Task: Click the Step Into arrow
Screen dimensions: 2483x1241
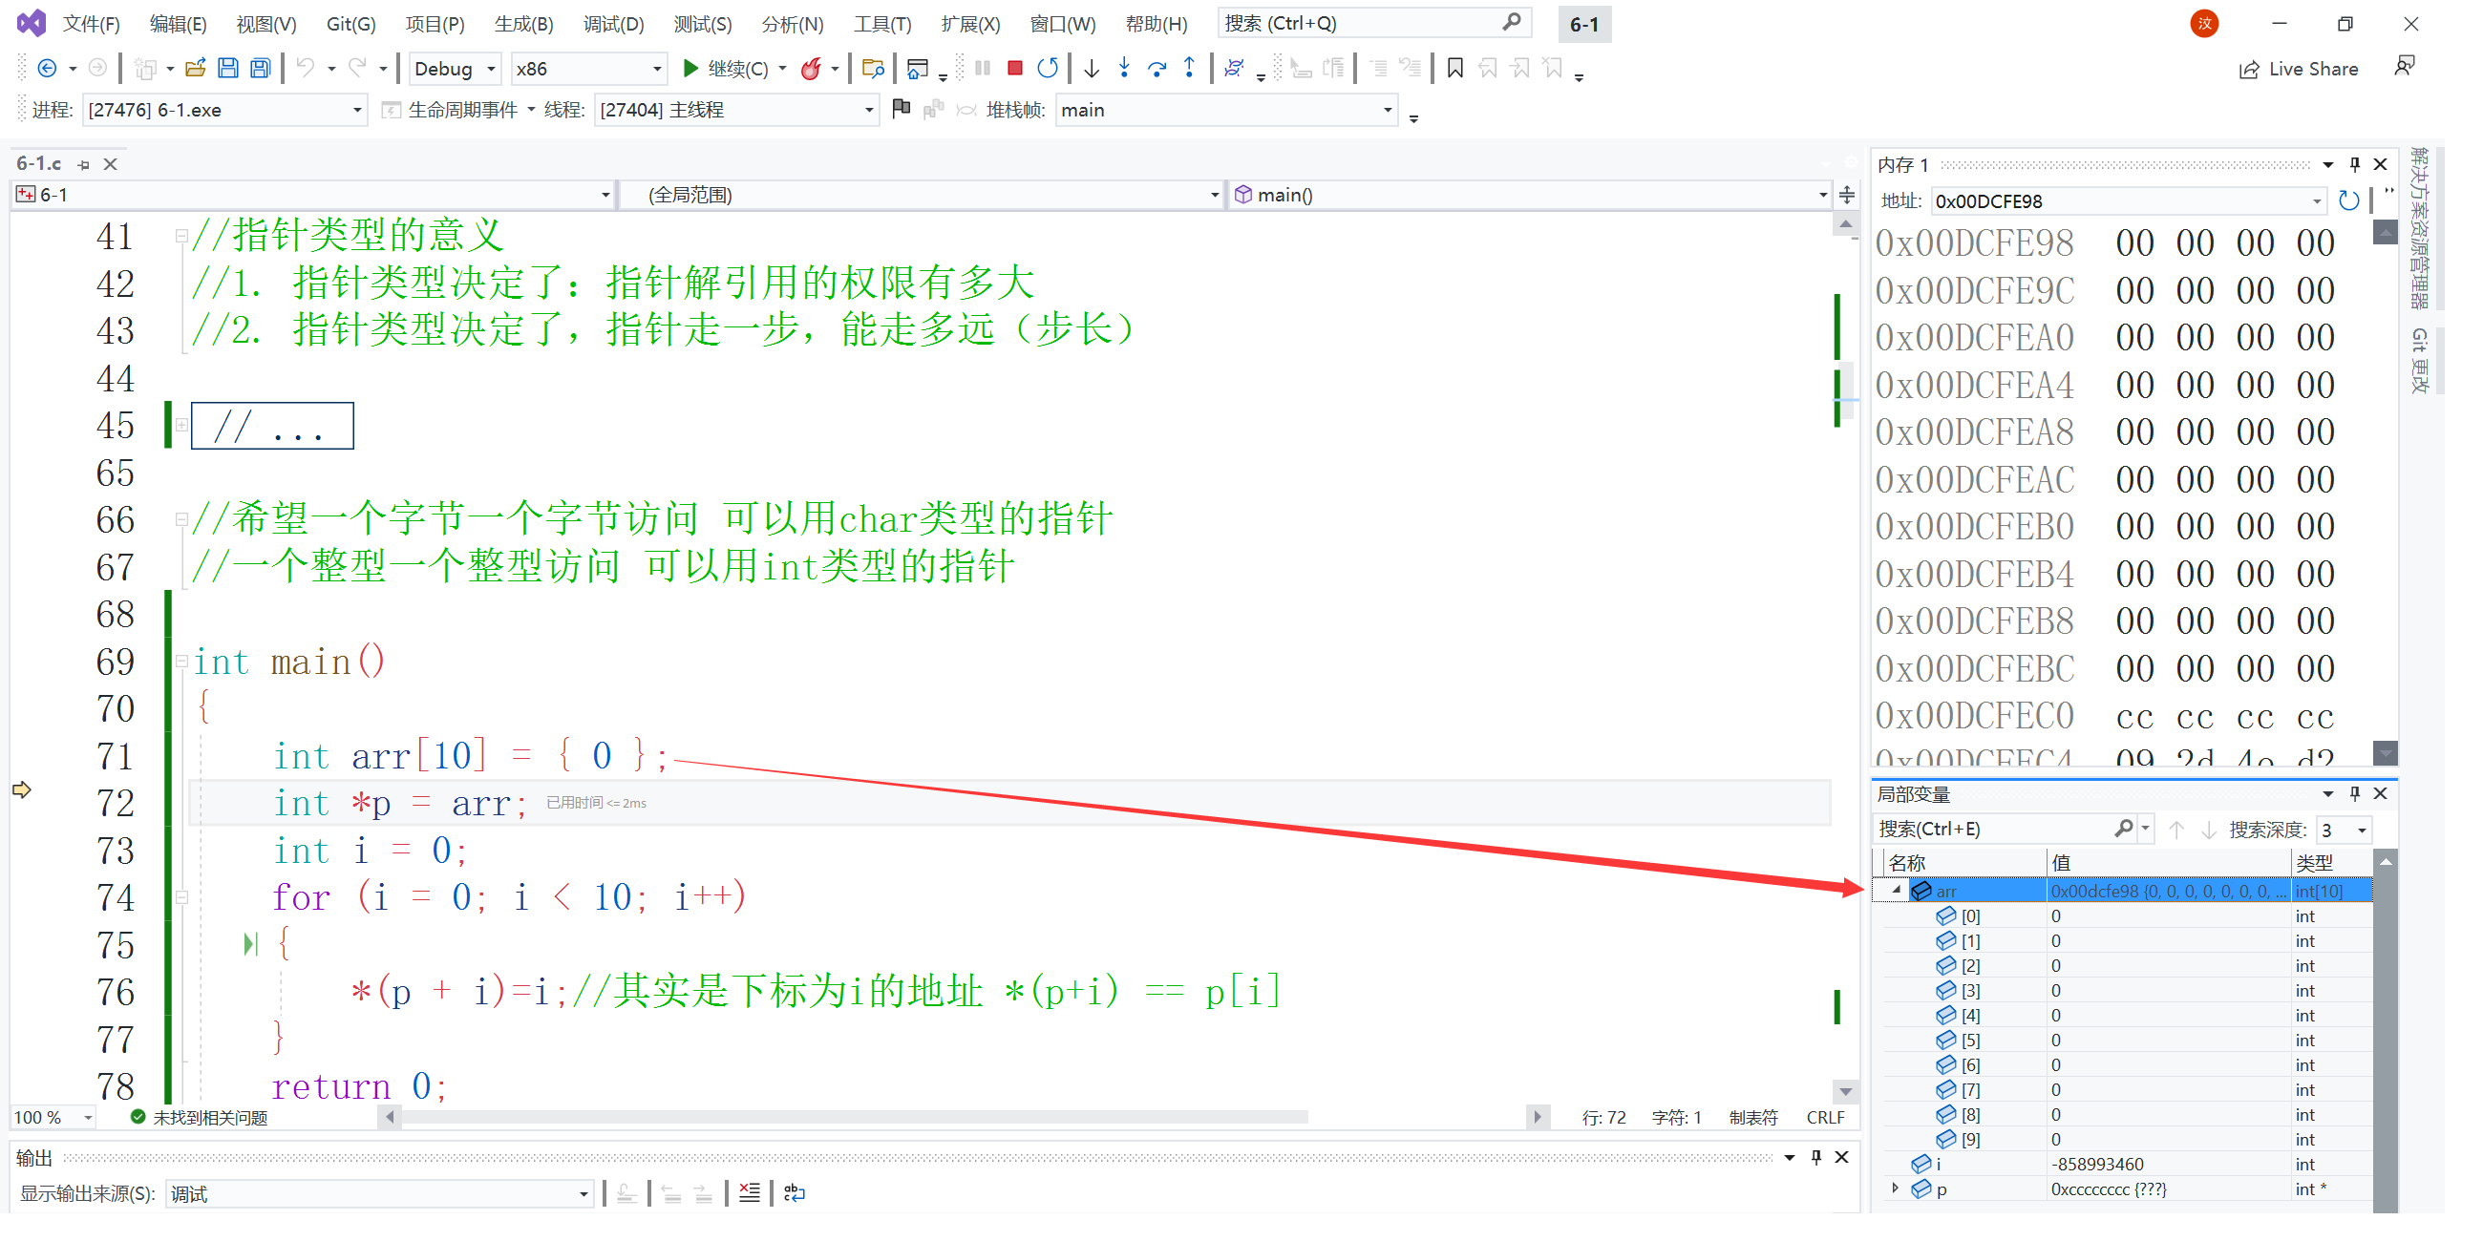Action: 1124,69
